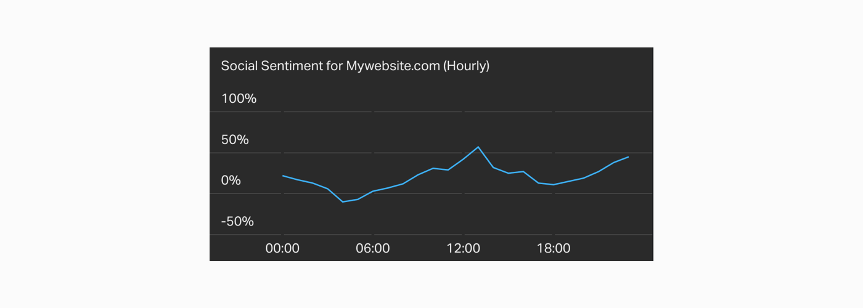Click the 18:00 time label
The width and height of the screenshot is (863, 308).
(x=554, y=249)
